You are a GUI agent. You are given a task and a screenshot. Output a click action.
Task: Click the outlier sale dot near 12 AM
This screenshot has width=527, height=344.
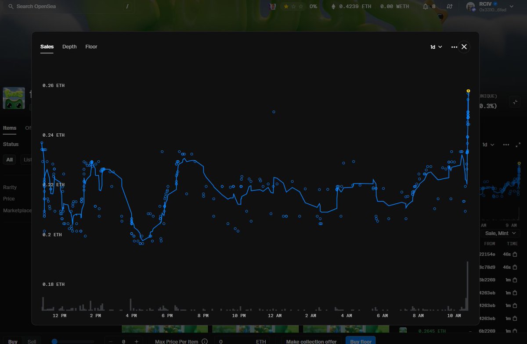click(274, 112)
